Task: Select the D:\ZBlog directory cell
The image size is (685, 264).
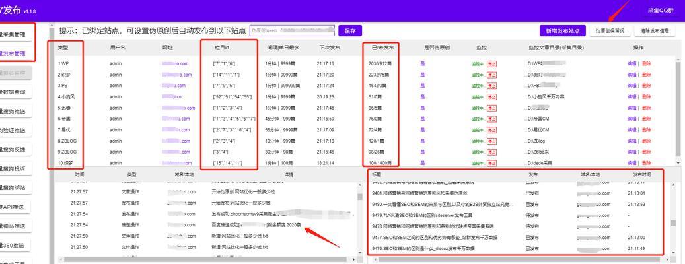Action: click(536, 141)
